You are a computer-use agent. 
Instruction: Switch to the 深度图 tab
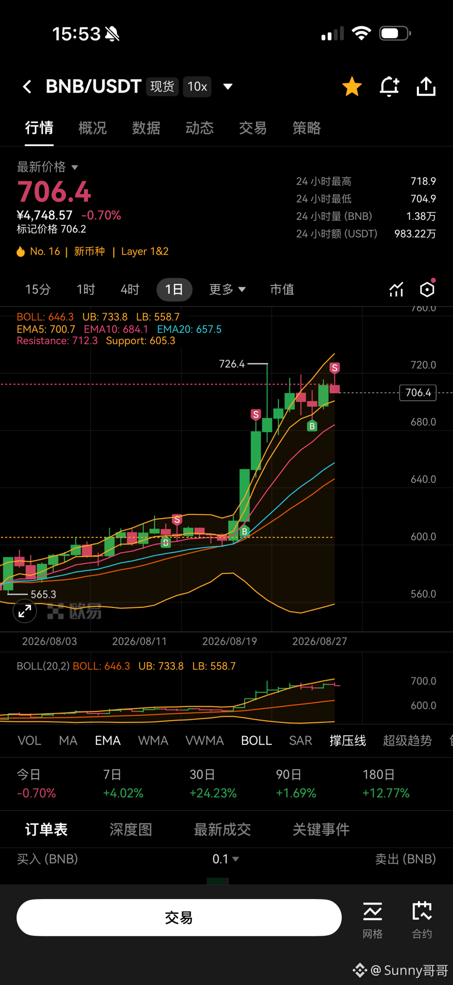[x=131, y=830]
